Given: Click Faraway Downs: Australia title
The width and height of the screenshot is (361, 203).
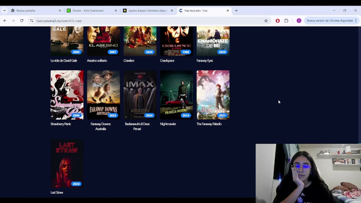Looking at the screenshot, I should point(101,126).
